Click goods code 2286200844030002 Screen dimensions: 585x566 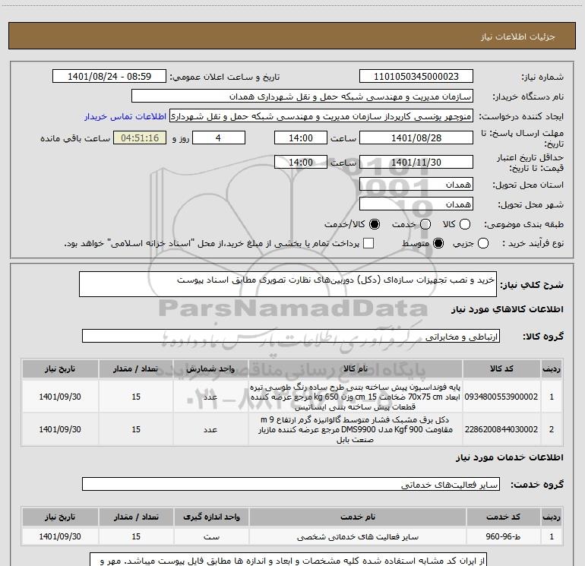coord(501,429)
